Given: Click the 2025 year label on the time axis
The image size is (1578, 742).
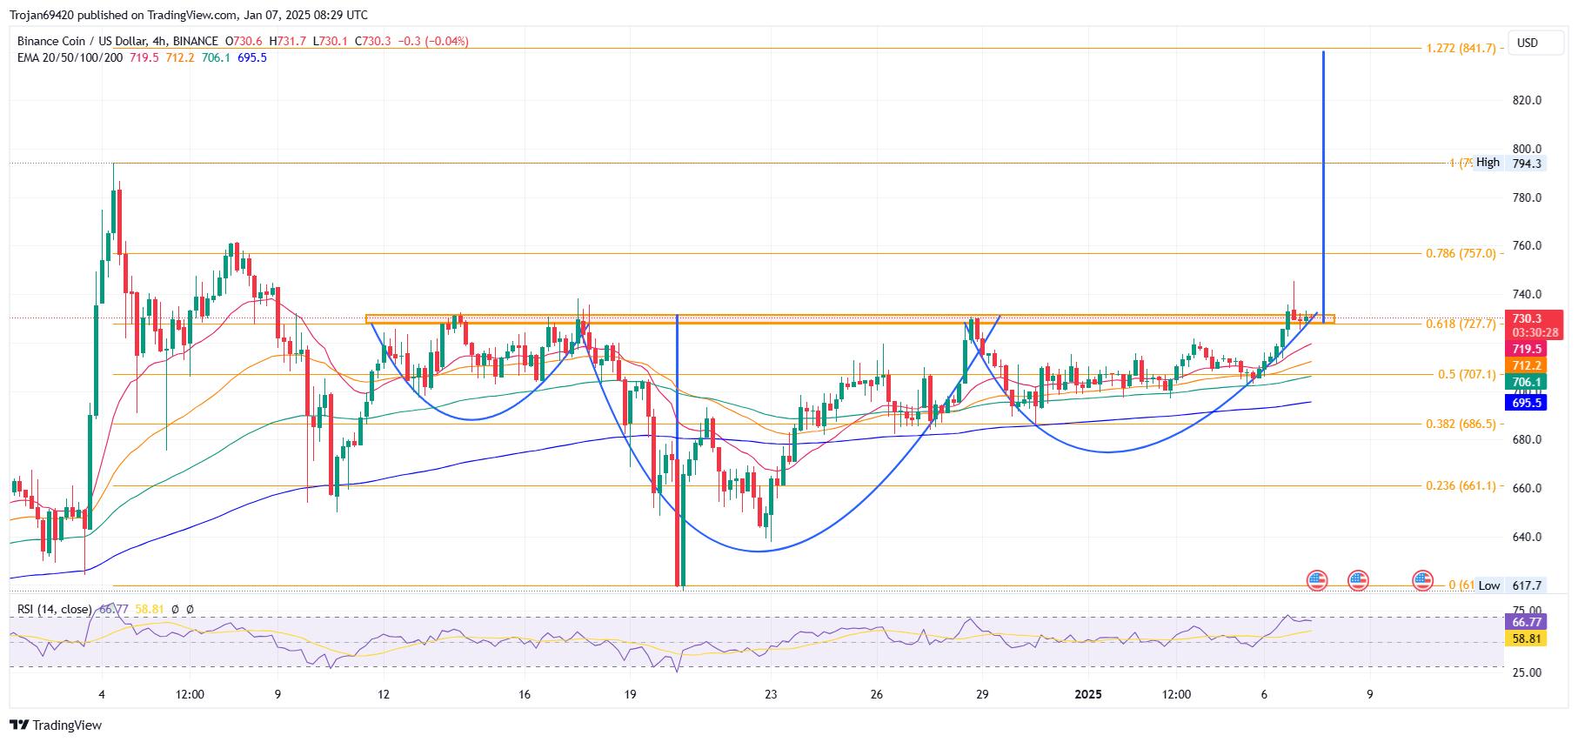Looking at the screenshot, I should (1088, 694).
